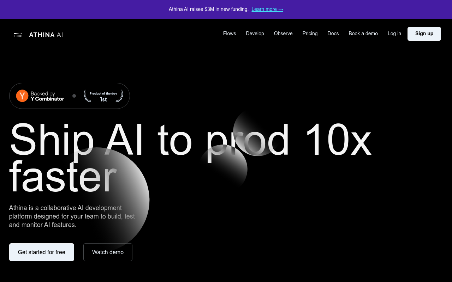
Task: Click Get started for free button
Action: (42, 252)
